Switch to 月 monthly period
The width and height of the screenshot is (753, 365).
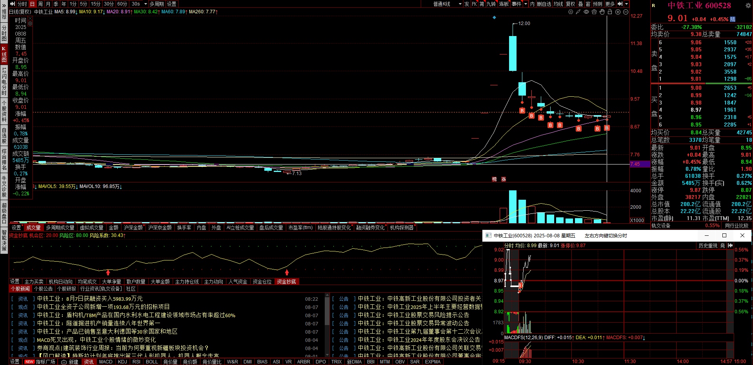pyautogui.click(x=48, y=4)
